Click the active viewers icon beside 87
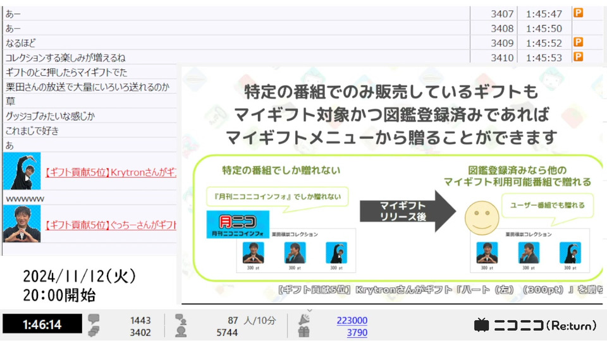This screenshot has height=341, width=607. pos(181,320)
